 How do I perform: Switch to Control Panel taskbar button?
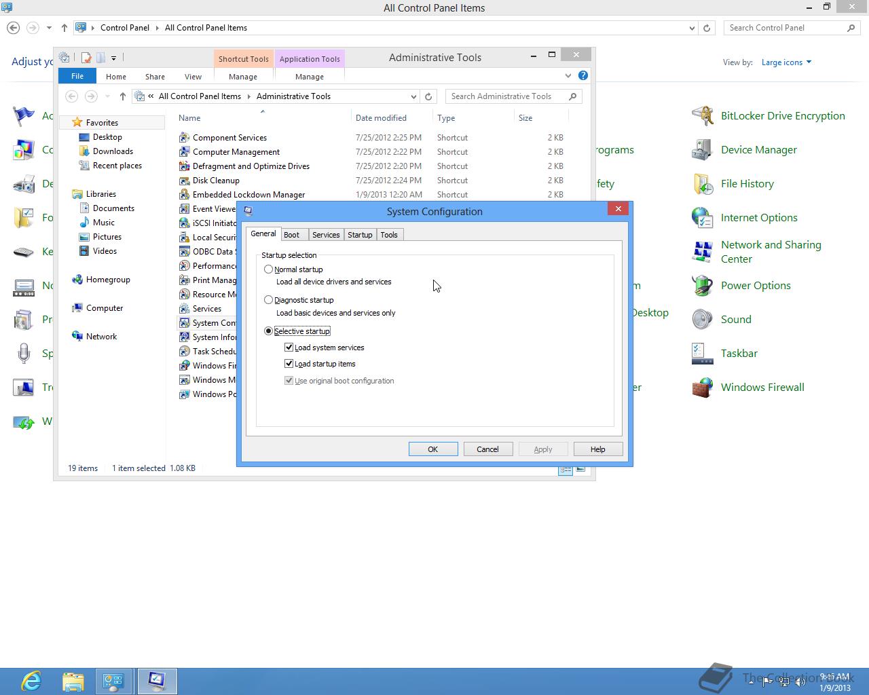pyautogui.click(x=113, y=681)
